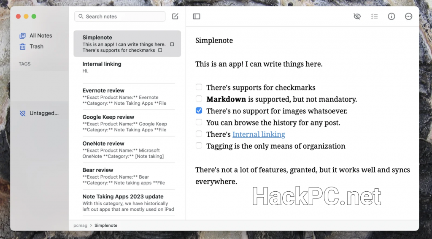This screenshot has height=239, width=432.
Task: Click pcmag tag in breadcrumb bar
Action: click(80, 225)
